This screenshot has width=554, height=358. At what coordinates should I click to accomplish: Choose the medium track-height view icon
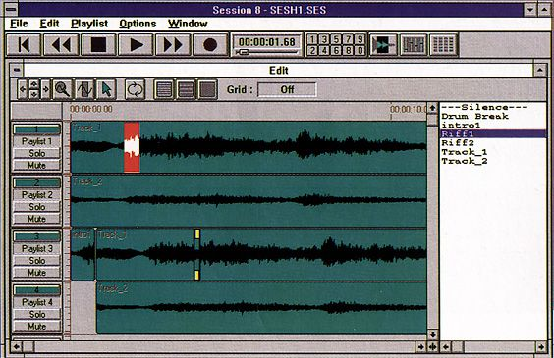pos(186,89)
